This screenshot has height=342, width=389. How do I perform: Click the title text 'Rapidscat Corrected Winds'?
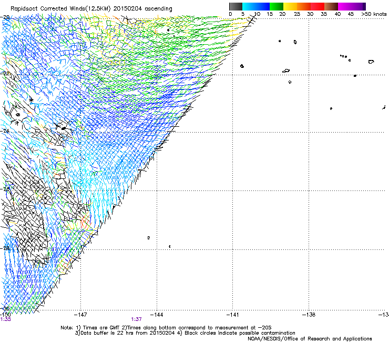click(x=47, y=8)
